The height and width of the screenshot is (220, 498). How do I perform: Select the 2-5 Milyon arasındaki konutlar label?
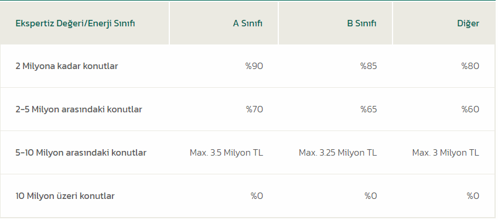79,109
